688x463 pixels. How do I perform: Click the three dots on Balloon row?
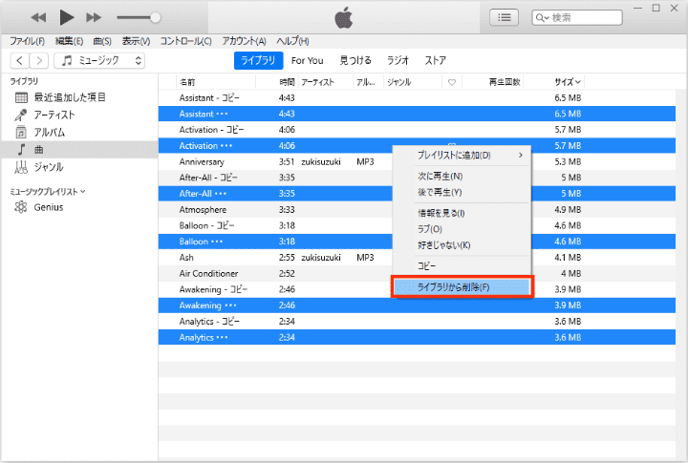[217, 242]
